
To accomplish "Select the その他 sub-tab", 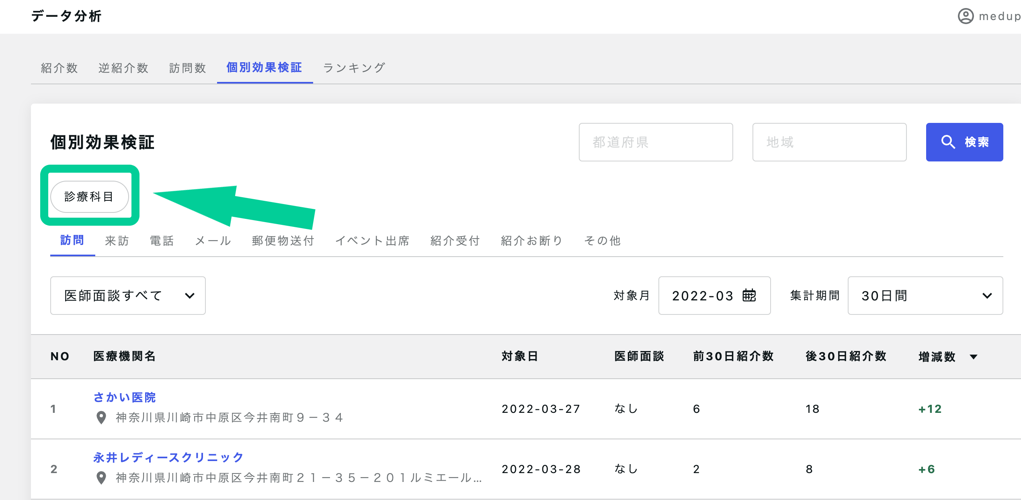I will coord(603,241).
